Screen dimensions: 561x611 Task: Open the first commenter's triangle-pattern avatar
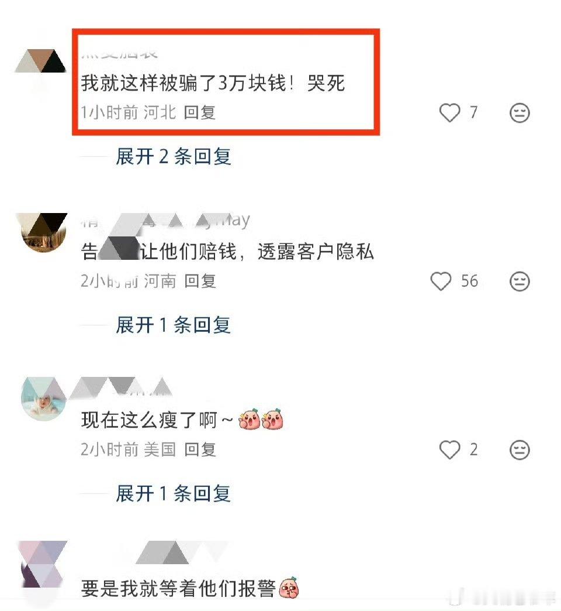pos(41,61)
